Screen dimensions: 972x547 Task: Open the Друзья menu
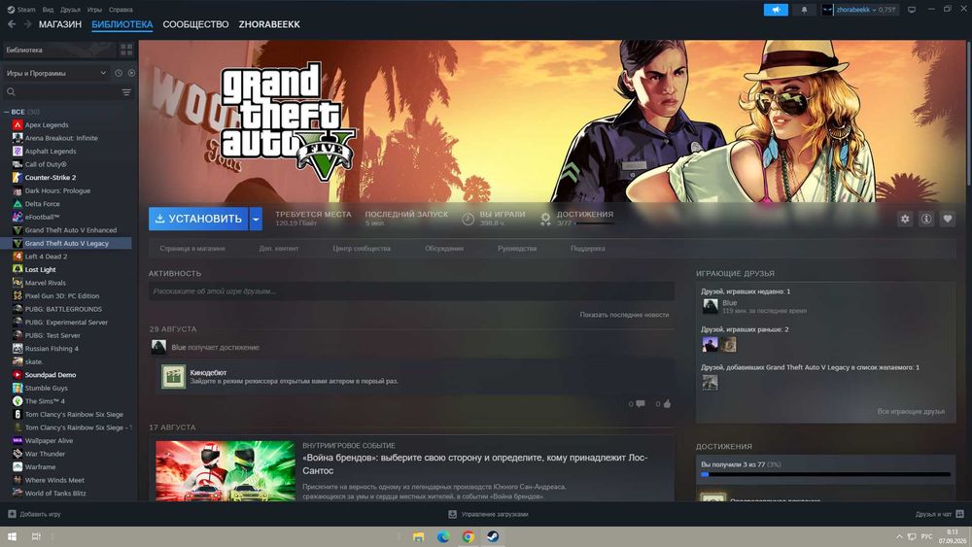(x=70, y=10)
